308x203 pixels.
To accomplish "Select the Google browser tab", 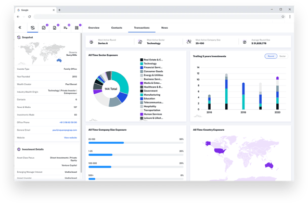I will pos(36,10).
